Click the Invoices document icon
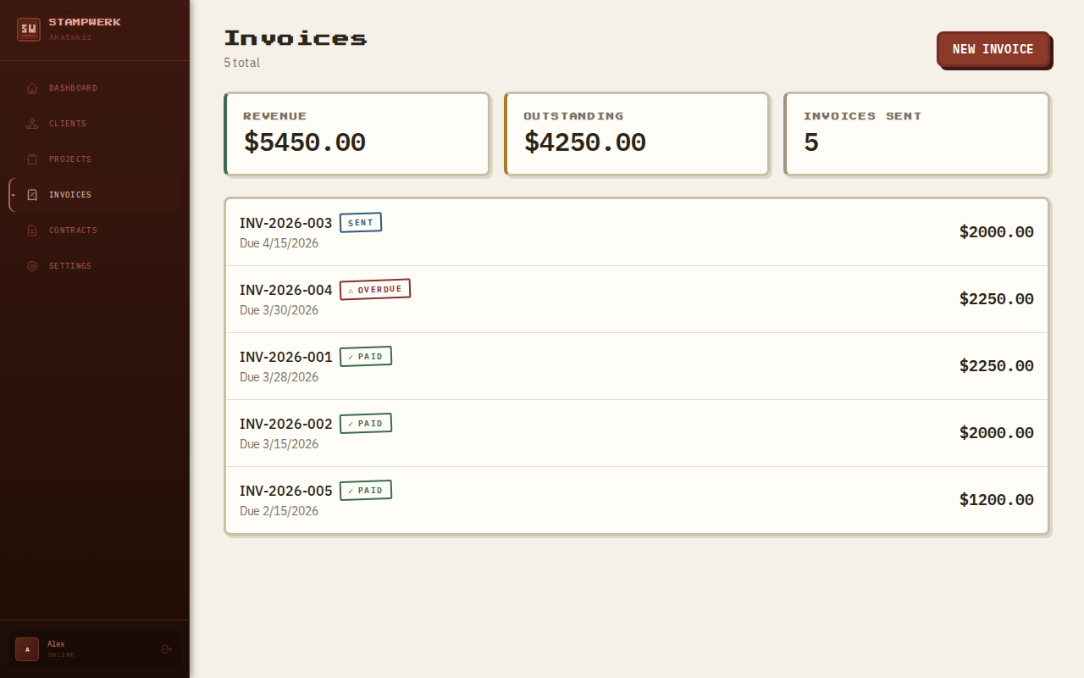The height and width of the screenshot is (678, 1084). (x=32, y=195)
